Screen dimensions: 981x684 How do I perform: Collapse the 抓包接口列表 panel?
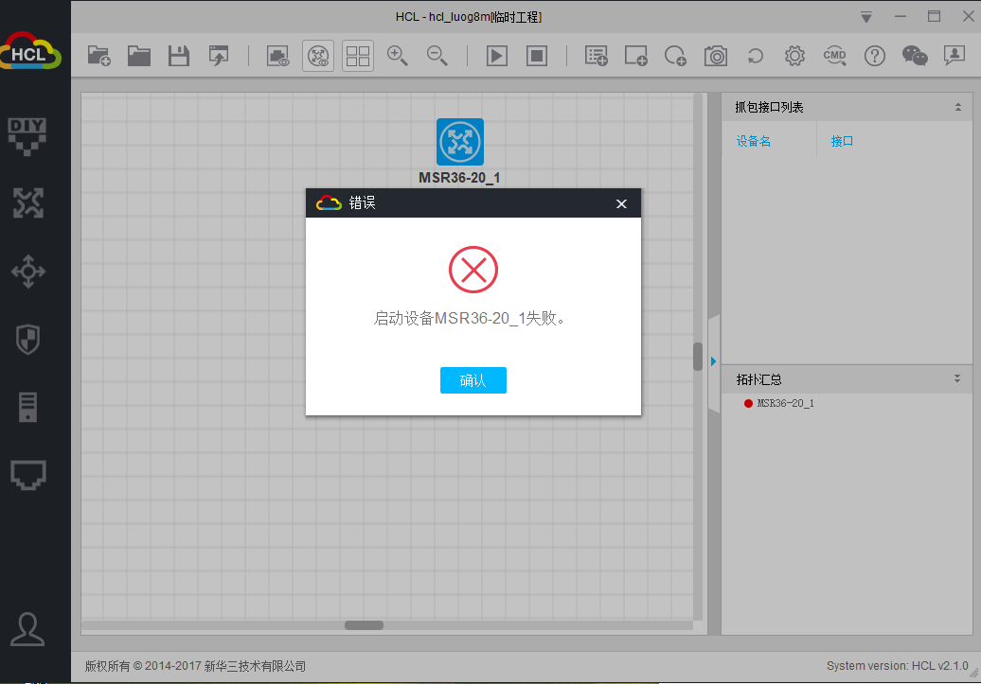(957, 108)
